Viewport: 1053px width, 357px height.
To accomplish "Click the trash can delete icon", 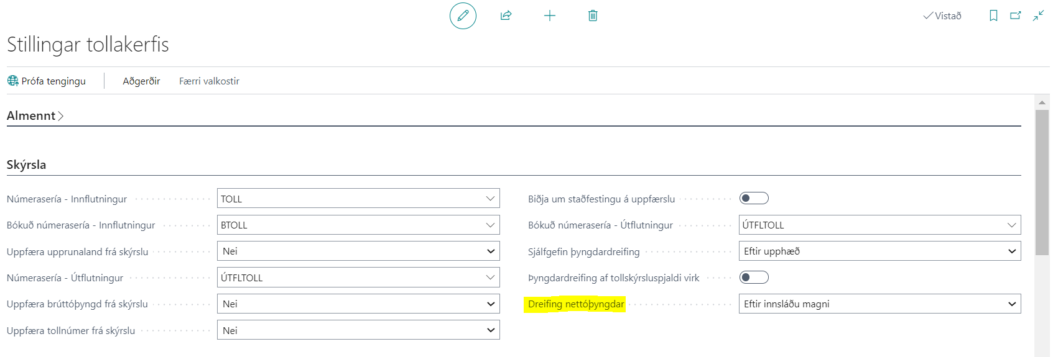I will 593,16.
